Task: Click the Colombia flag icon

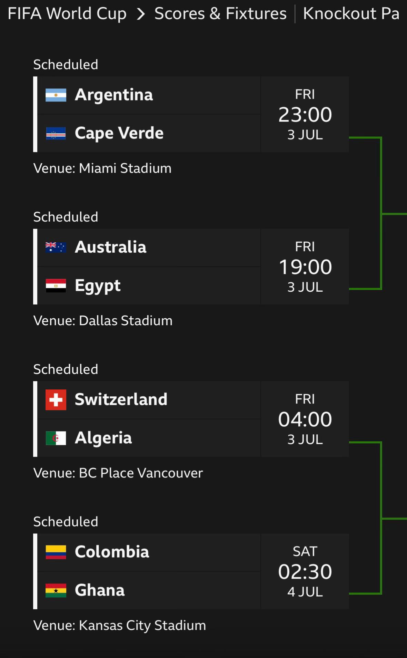Action: click(x=56, y=552)
